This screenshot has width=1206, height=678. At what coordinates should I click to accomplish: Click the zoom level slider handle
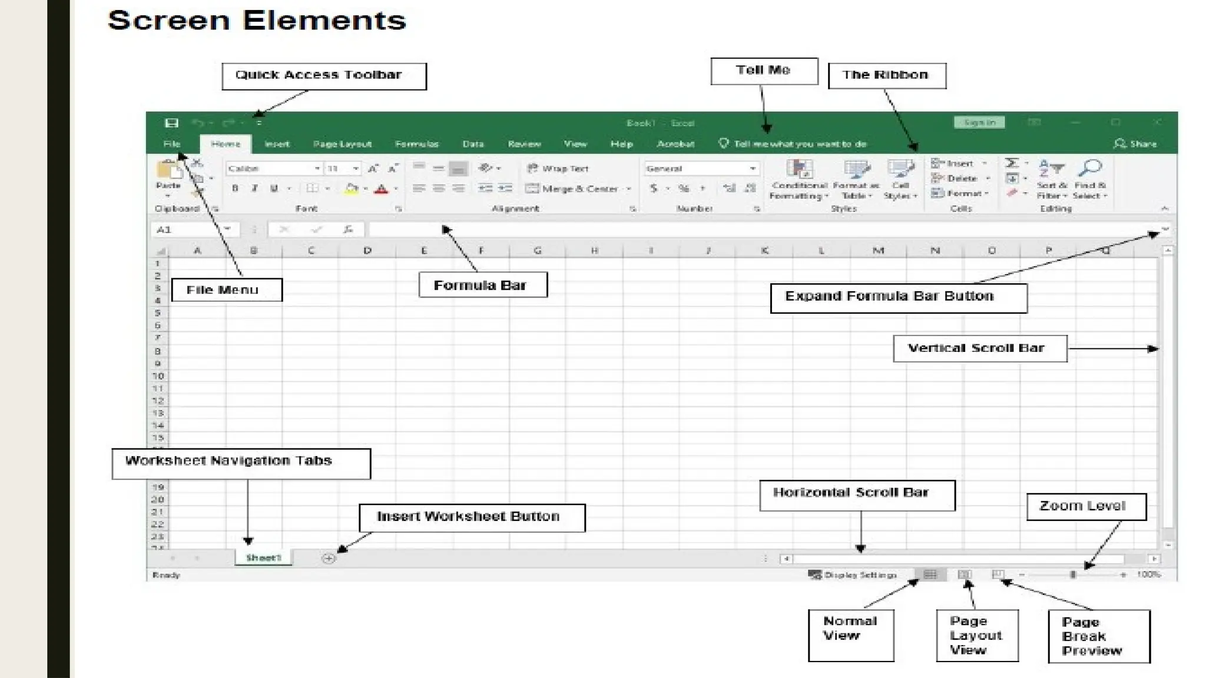(x=1073, y=574)
